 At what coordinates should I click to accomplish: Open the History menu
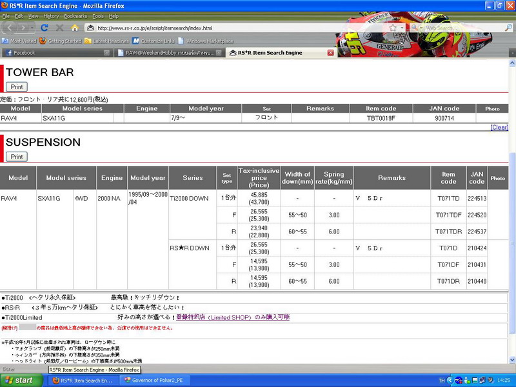click(51, 15)
